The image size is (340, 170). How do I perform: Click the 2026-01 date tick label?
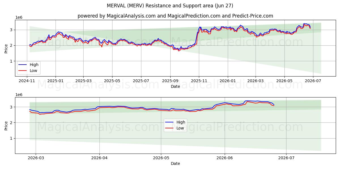coord(228,81)
